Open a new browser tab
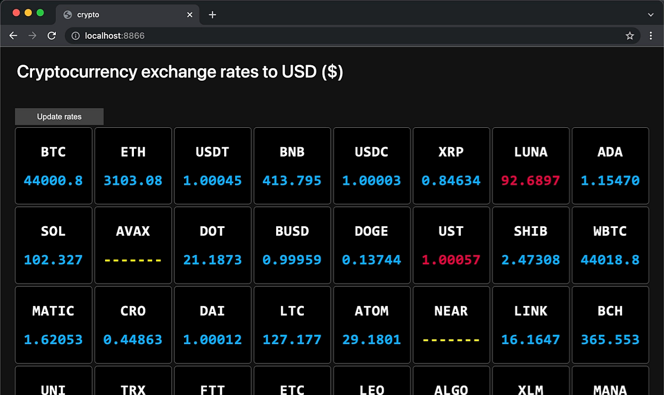 (x=212, y=15)
